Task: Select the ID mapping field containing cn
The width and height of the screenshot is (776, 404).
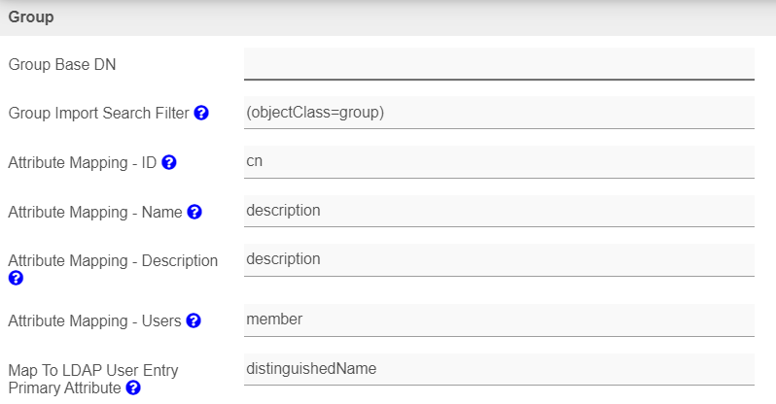Action: pyautogui.click(x=499, y=161)
